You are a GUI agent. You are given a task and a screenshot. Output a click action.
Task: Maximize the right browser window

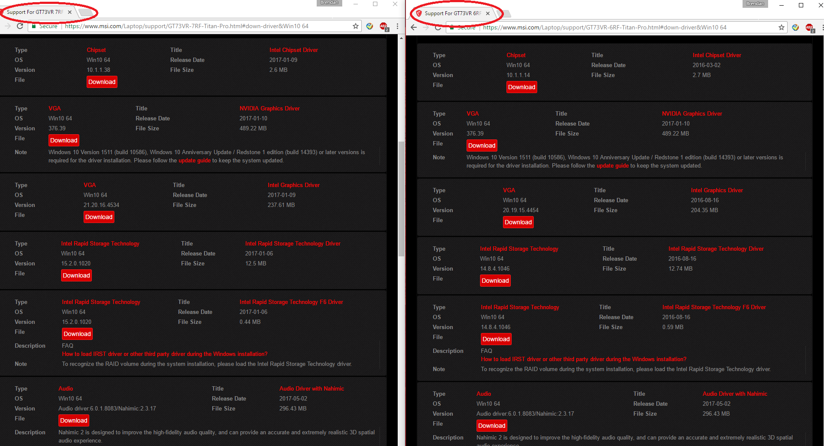(x=801, y=5)
